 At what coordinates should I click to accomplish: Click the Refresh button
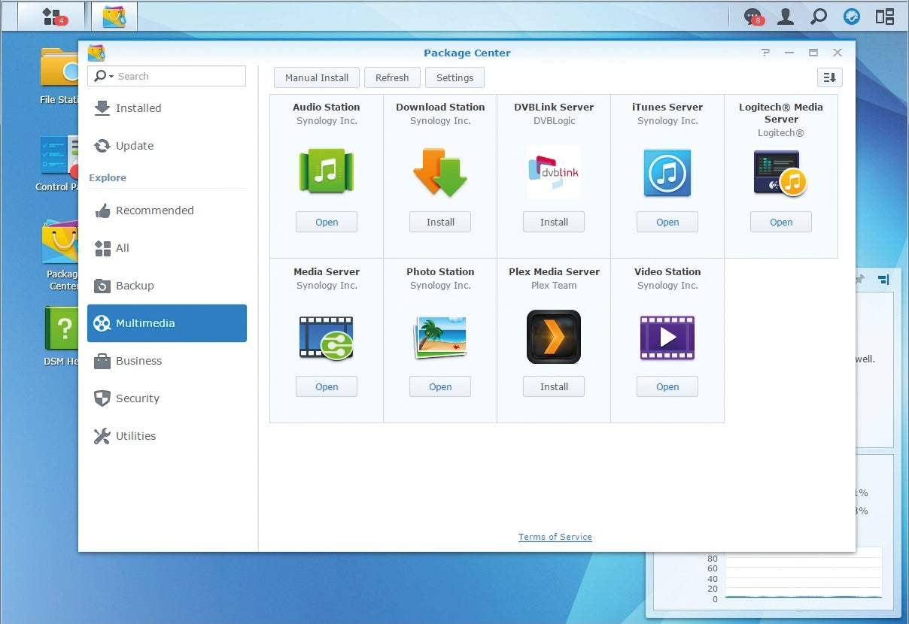(392, 77)
